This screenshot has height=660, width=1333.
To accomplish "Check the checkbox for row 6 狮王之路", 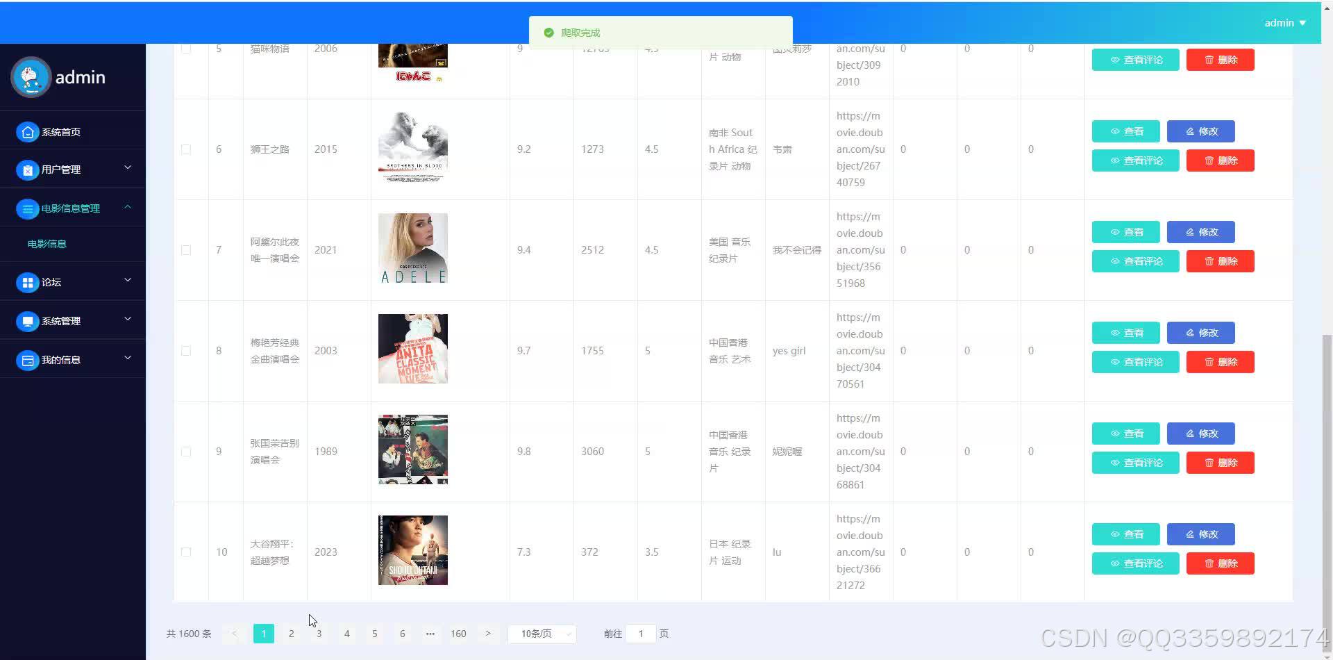I will coord(186,149).
